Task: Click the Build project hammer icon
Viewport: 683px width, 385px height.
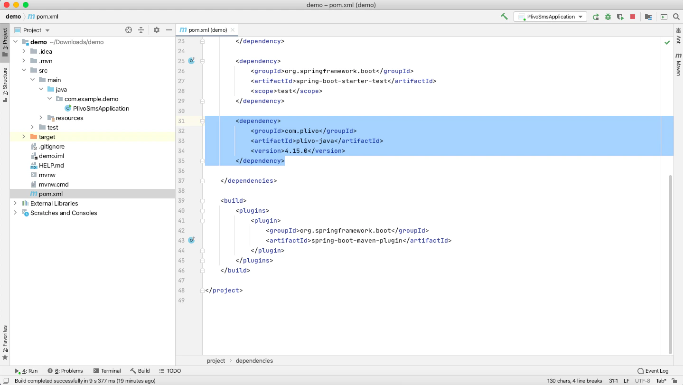Action: click(504, 17)
